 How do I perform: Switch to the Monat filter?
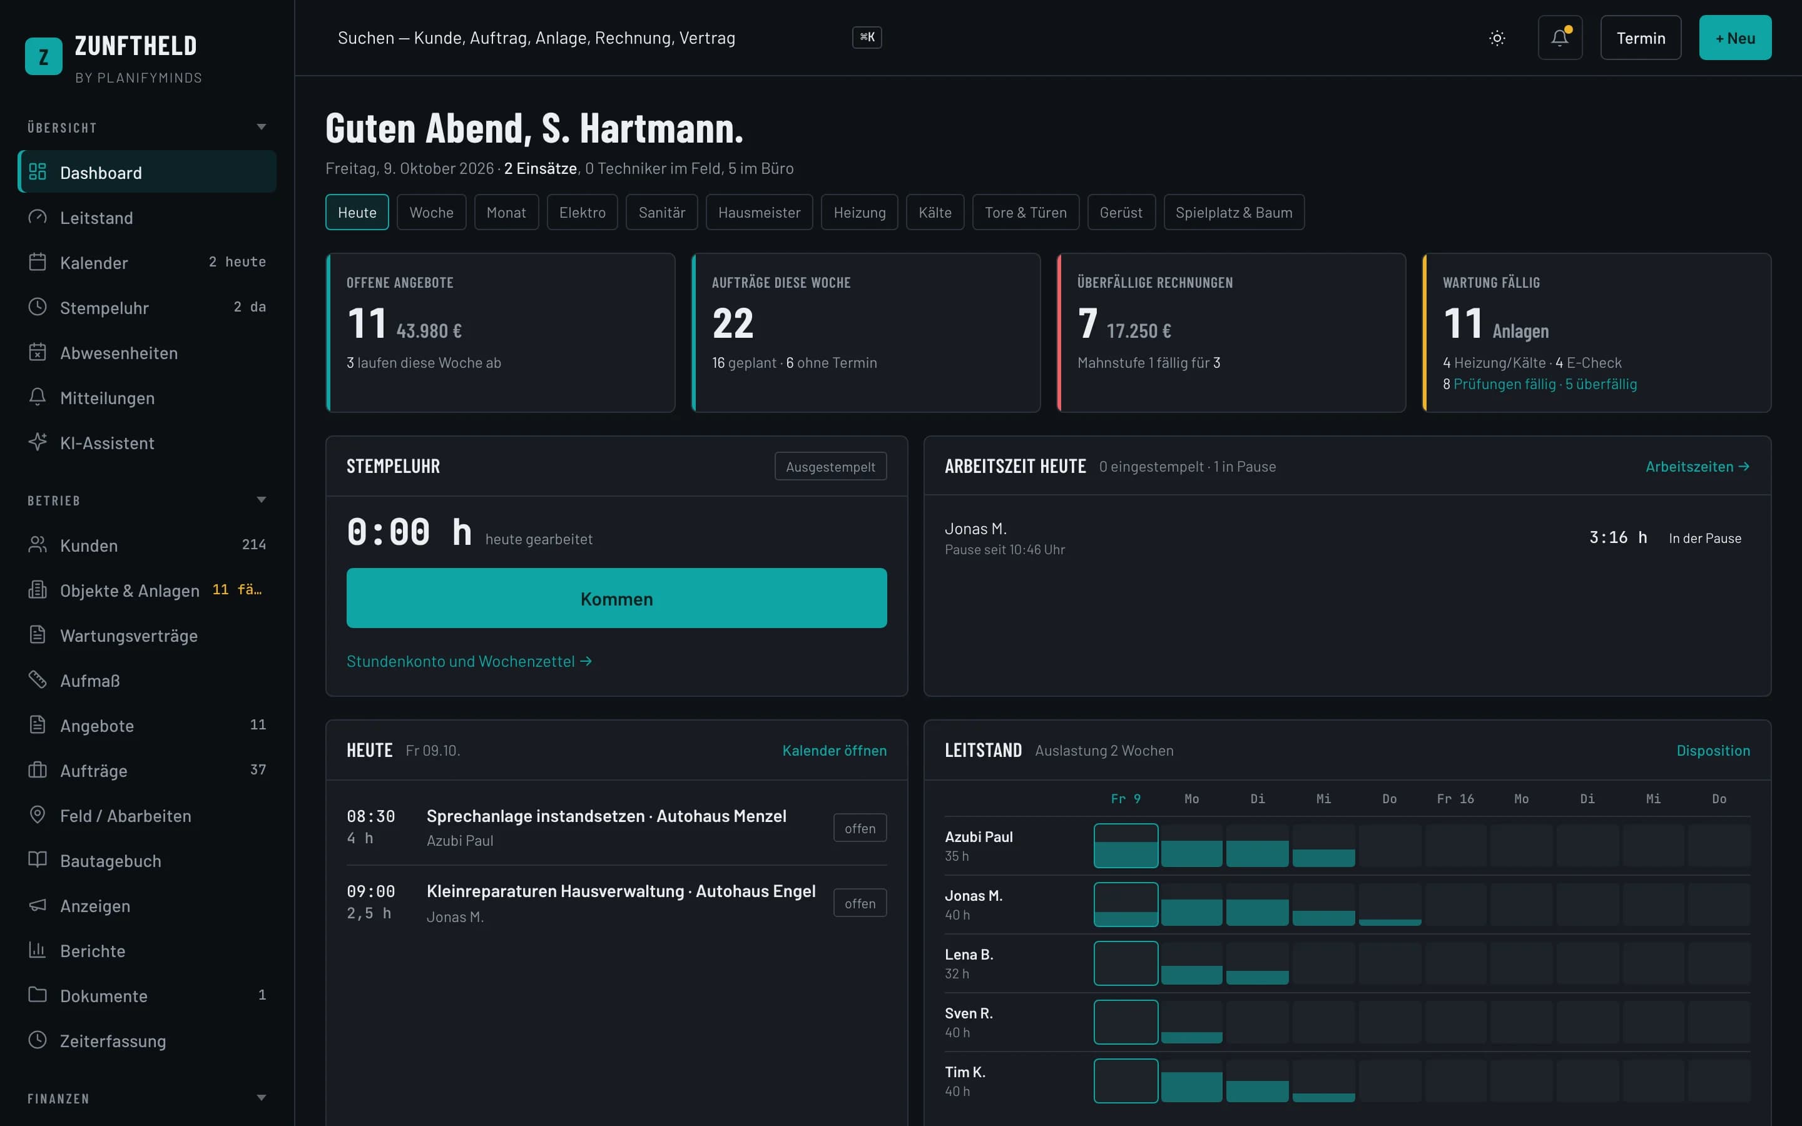point(506,212)
